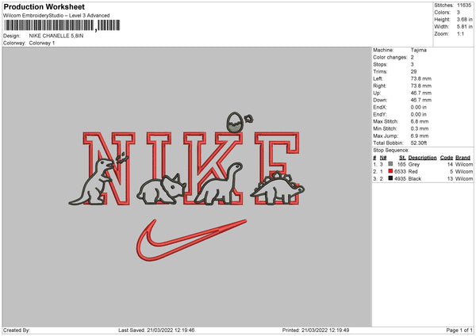
Task: Select the Grey thread description in stop 1
Action: [414, 164]
